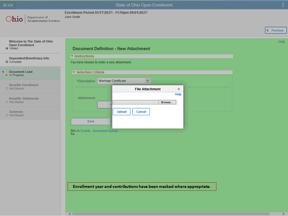Open Help link inside File Attachment dialog

coord(178,94)
